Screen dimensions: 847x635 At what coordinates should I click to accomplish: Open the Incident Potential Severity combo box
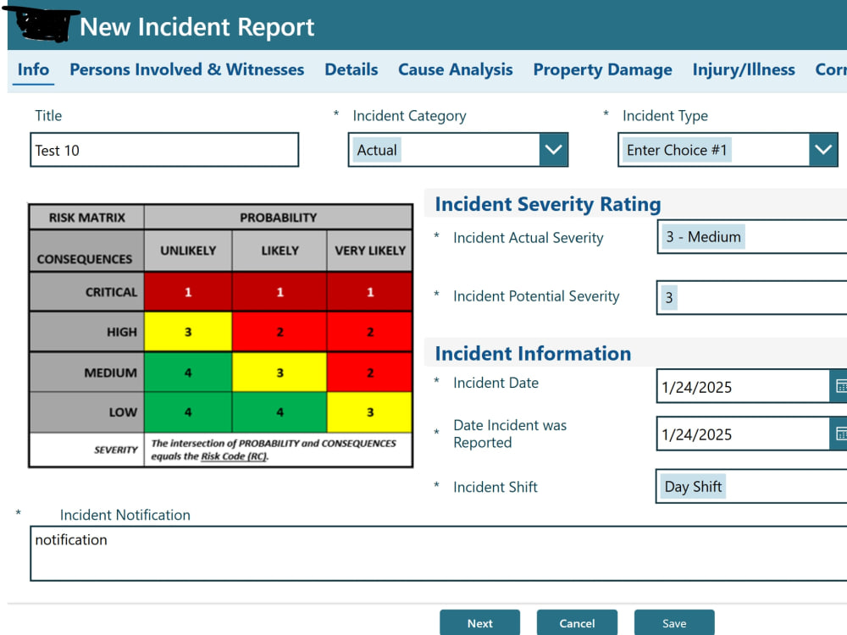(x=752, y=297)
